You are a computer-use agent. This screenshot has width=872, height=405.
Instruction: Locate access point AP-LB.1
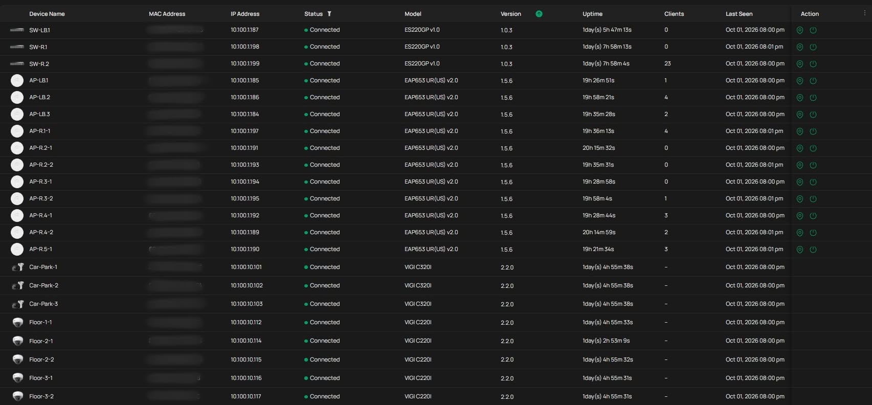coord(800,81)
